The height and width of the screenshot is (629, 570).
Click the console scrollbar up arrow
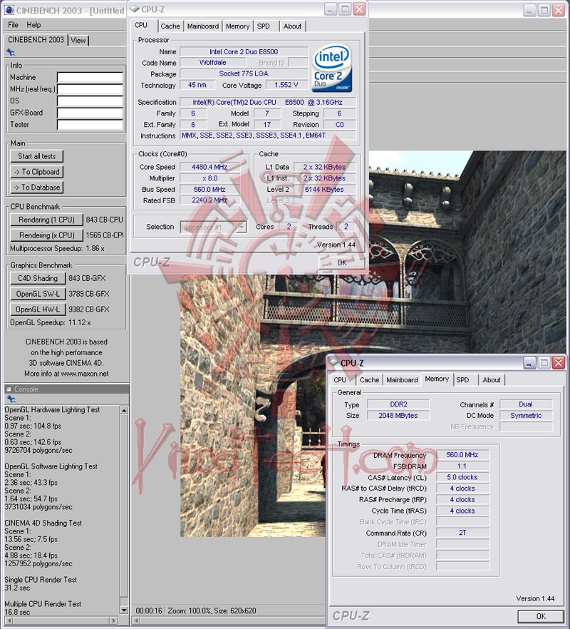click(124, 410)
